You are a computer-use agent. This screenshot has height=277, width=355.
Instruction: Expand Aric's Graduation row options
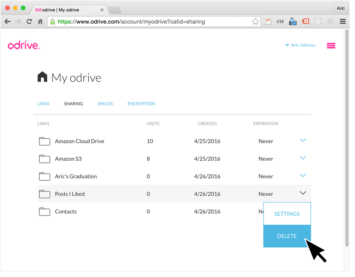[x=303, y=176]
